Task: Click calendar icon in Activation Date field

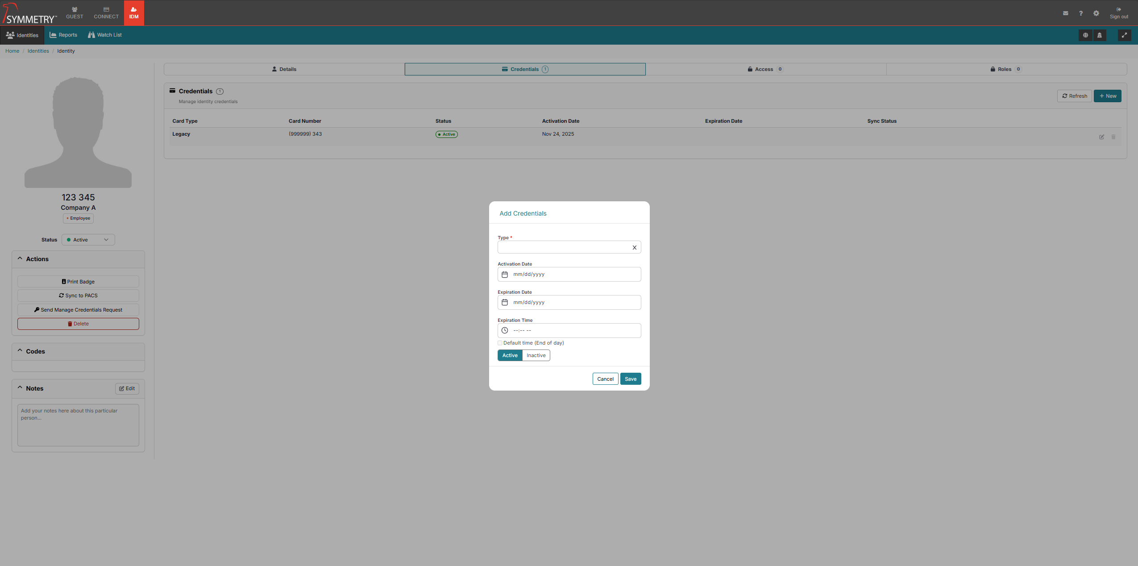Action: click(x=505, y=275)
